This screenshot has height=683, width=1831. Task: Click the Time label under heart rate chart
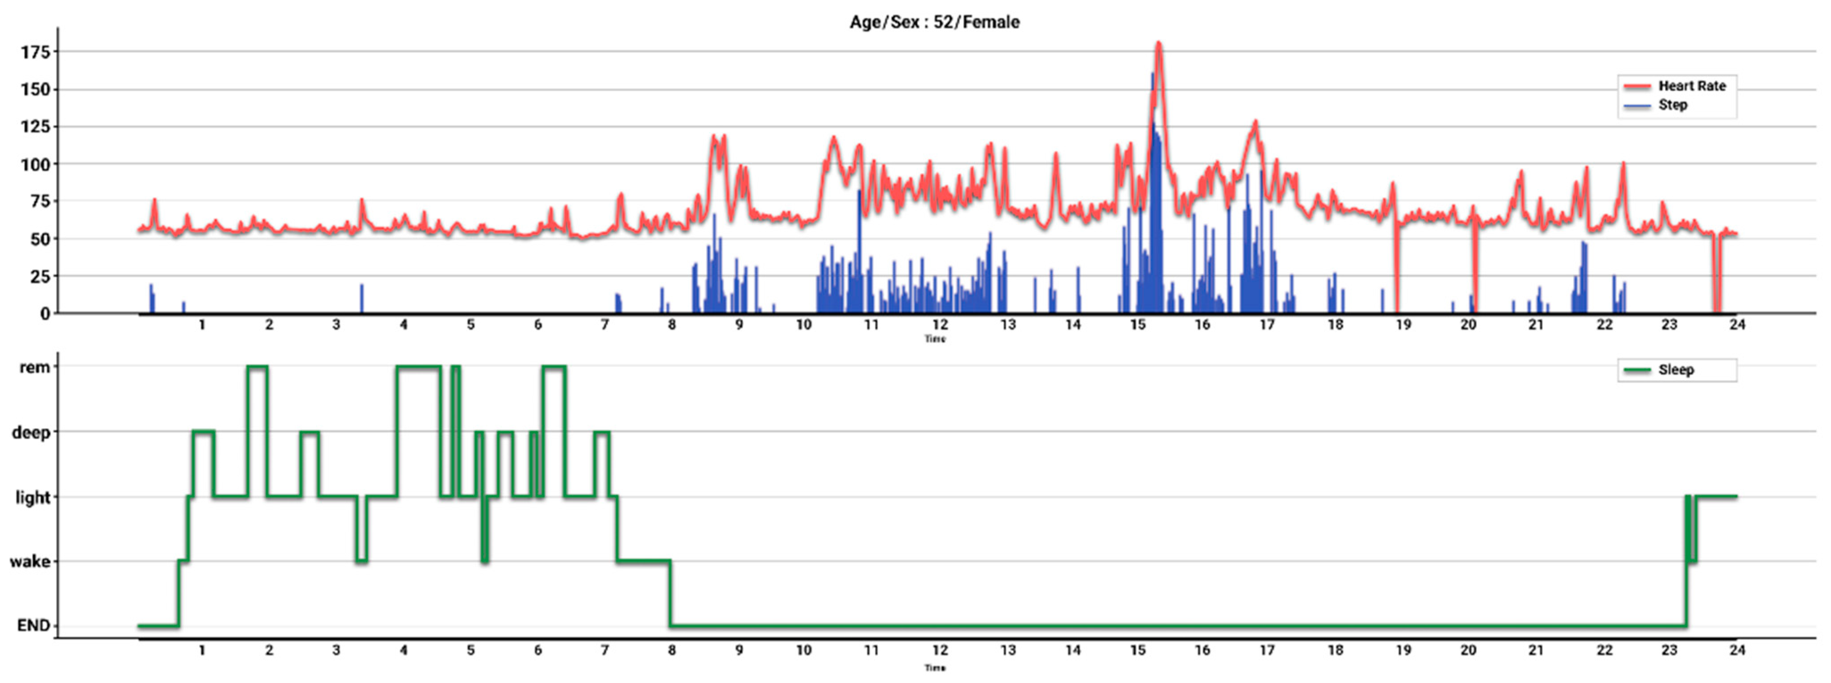click(935, 339)
